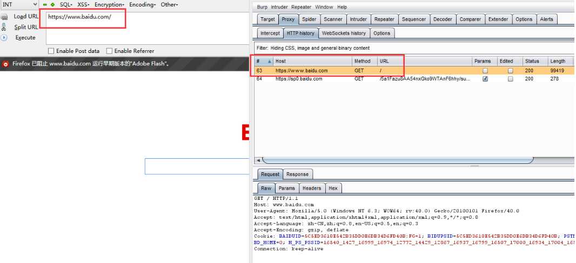The image size is (576, 263).
Task: Click the Filter bar hiding CSS content
Action: click(x=414, y=48)
